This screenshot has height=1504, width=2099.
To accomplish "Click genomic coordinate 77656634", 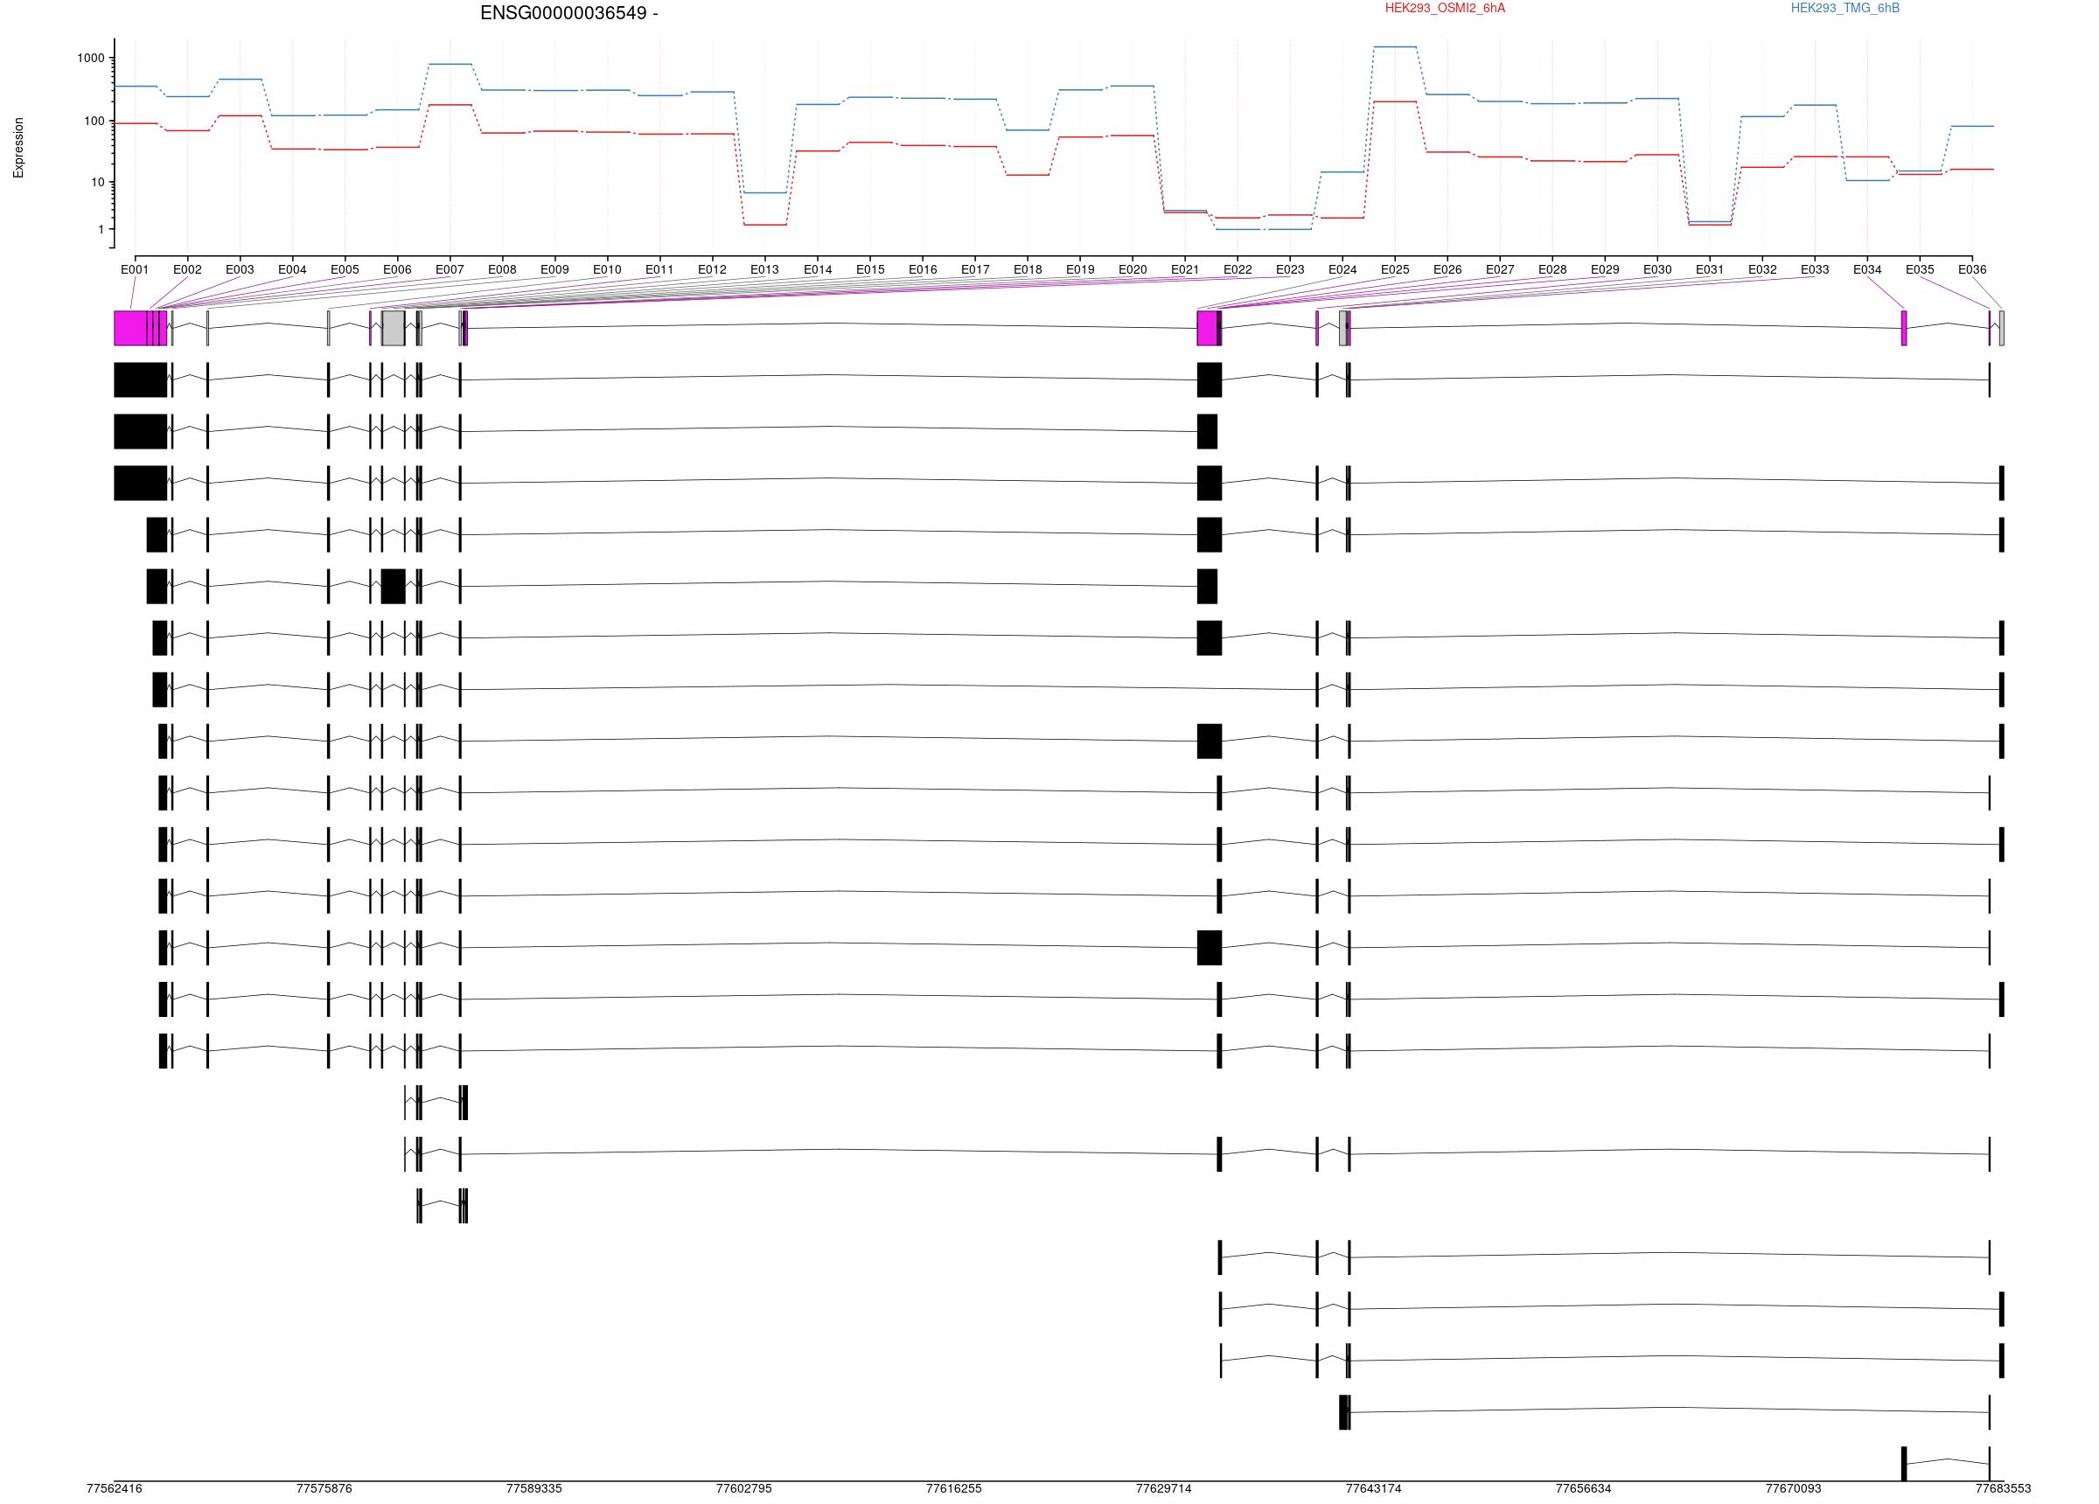I will point(1584,1488).
